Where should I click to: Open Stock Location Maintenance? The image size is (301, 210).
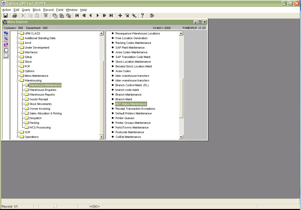(133, 62)
